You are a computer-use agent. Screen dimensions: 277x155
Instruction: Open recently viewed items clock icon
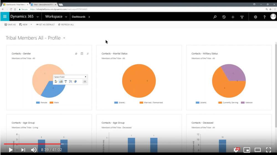(x=224, y=17)
